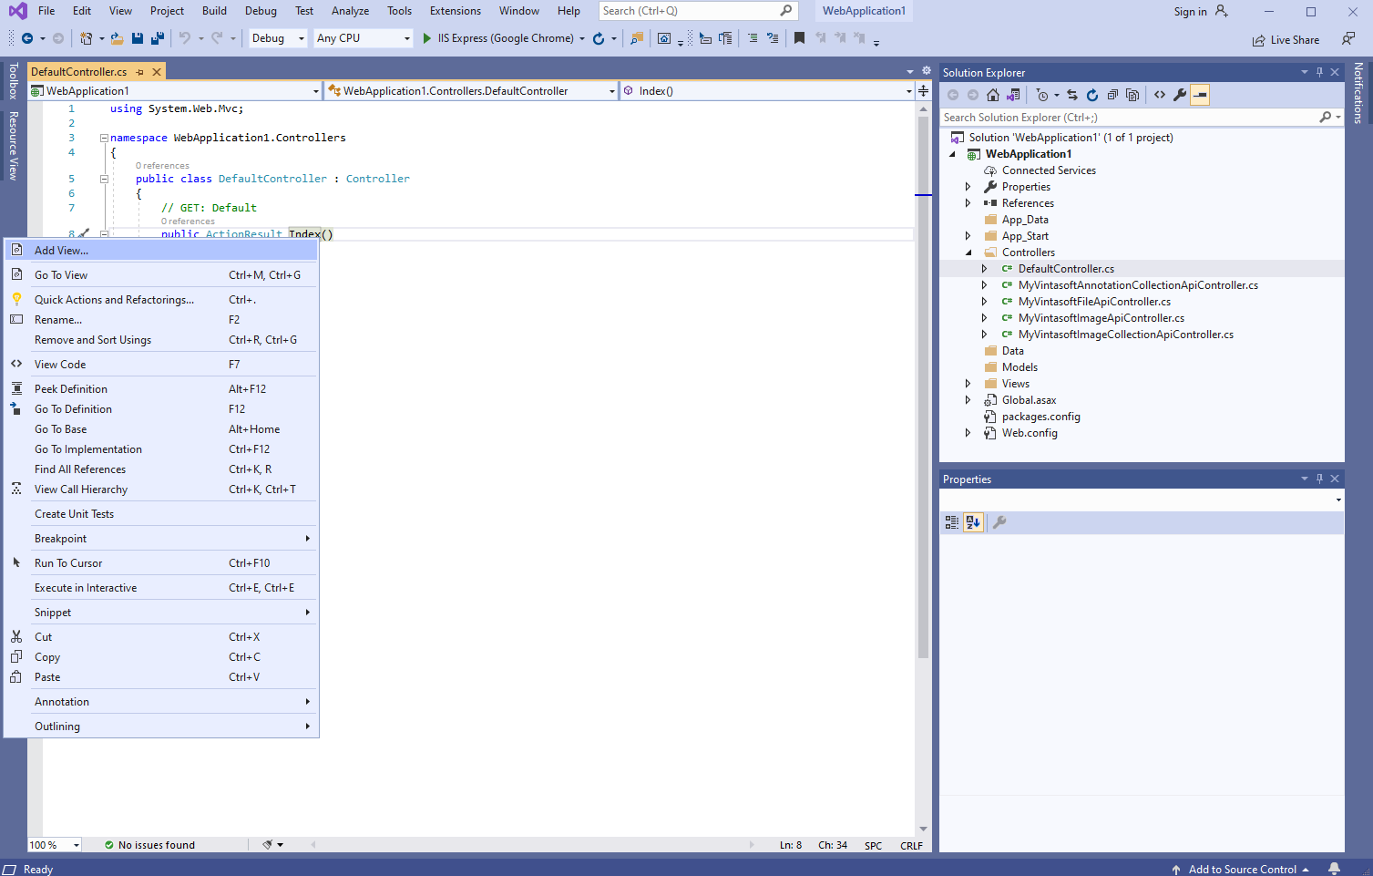This screenshot has height=876, width=1373.
Task: Click the Find in Files toolbar icon
Action: (637, 38)
